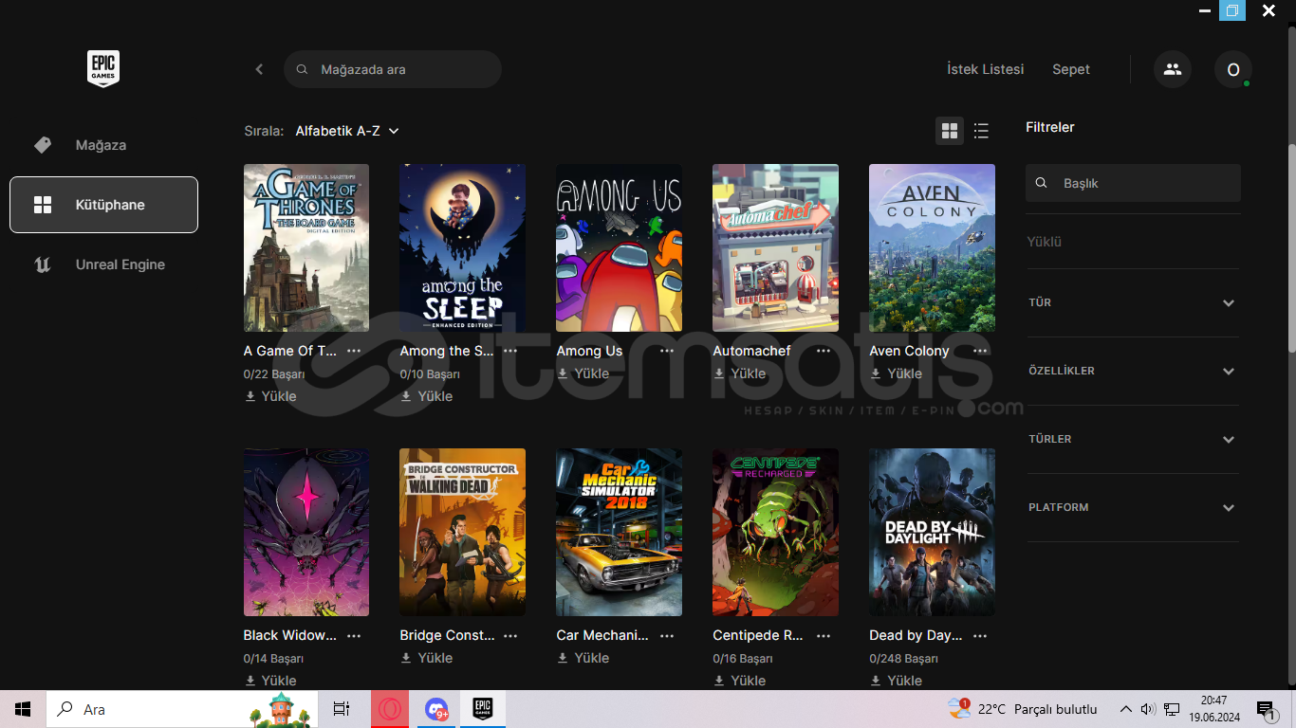Select the Kütüphane library tab

[x=103, y=205]
